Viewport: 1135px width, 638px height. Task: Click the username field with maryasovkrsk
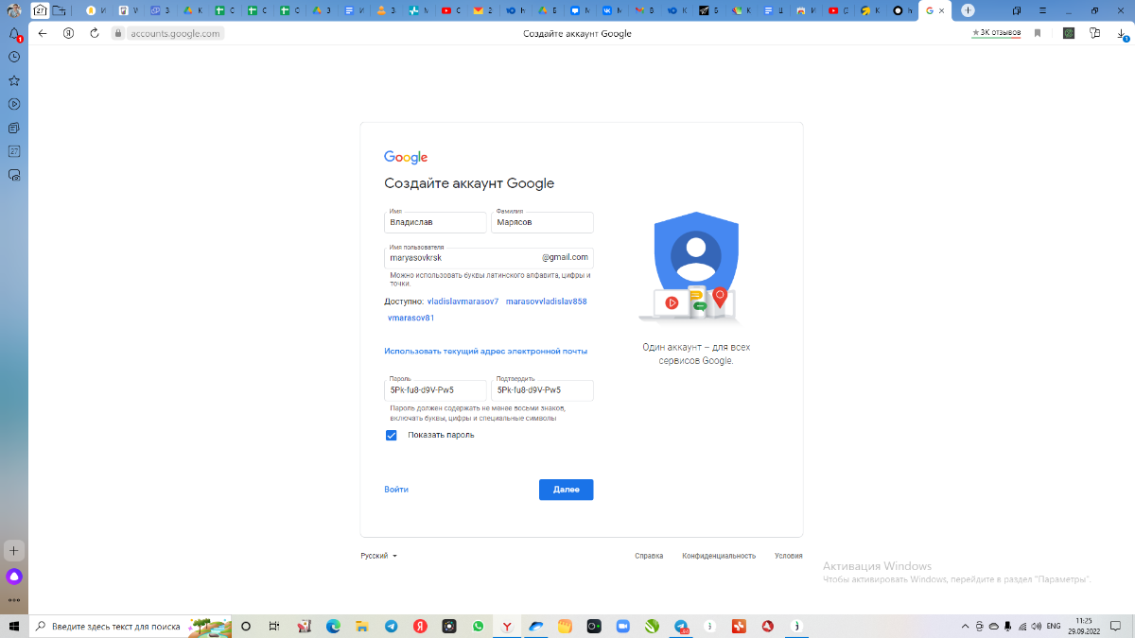[489, 257]
